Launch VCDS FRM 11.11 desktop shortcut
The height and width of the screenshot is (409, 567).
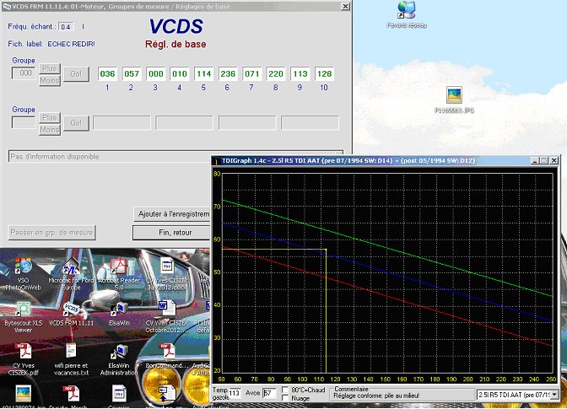tap(71, 310)
